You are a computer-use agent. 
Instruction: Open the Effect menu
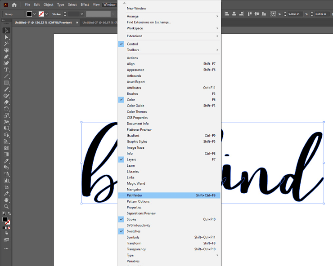tap(85, 4)
